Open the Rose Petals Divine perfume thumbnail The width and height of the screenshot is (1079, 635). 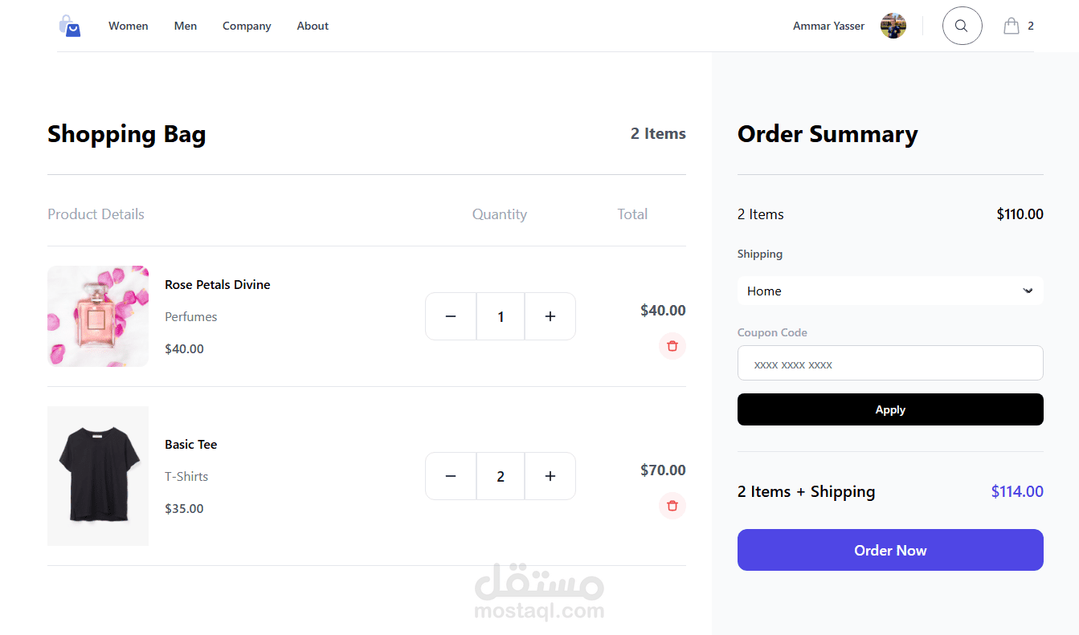pyautogui.click(x=98, y=316)
